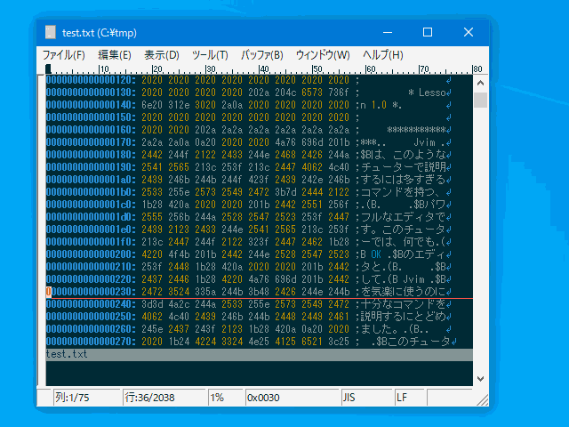Click the test.txt buffer status line
The height and width of the screenshot is (427, 569).
coord(259,355)
